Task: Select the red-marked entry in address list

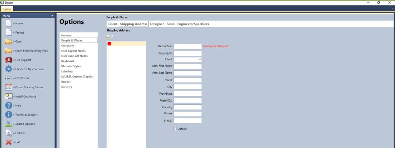Action: 127,44
